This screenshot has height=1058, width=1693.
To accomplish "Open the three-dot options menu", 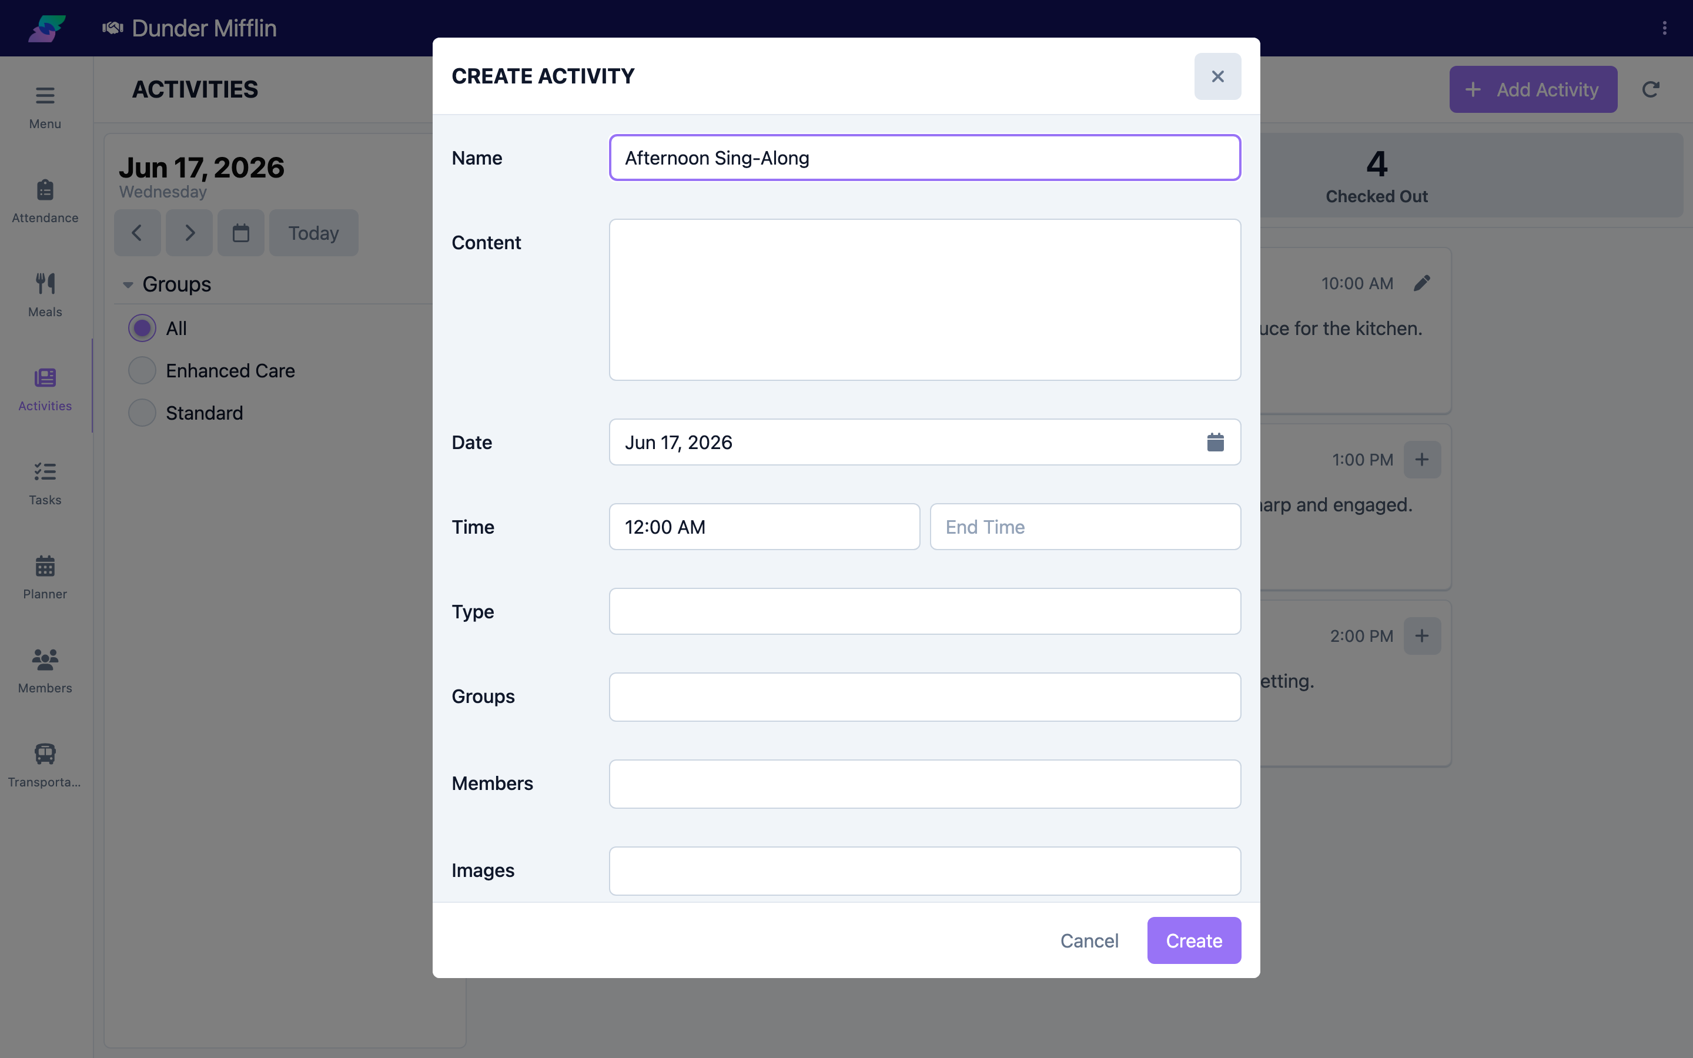I will [1664, 28].
